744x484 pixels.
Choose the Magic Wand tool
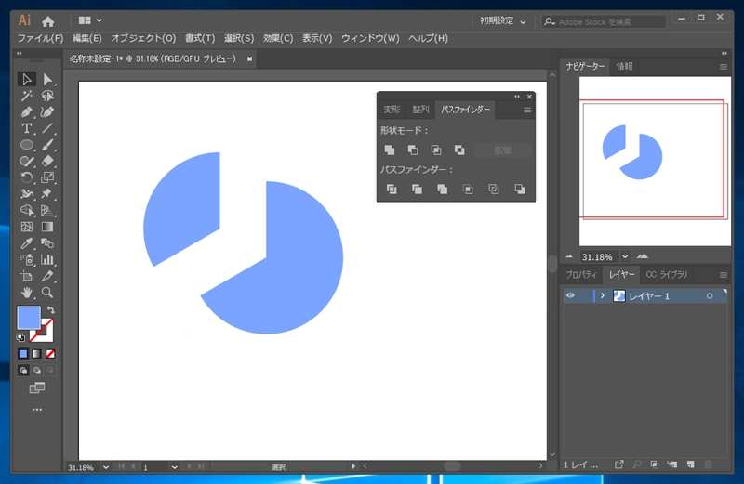tap(27, 96)
